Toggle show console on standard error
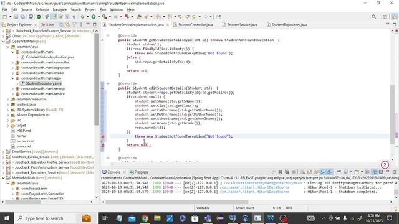The width and height of the screenshot is (399, 224). (330, 172)
